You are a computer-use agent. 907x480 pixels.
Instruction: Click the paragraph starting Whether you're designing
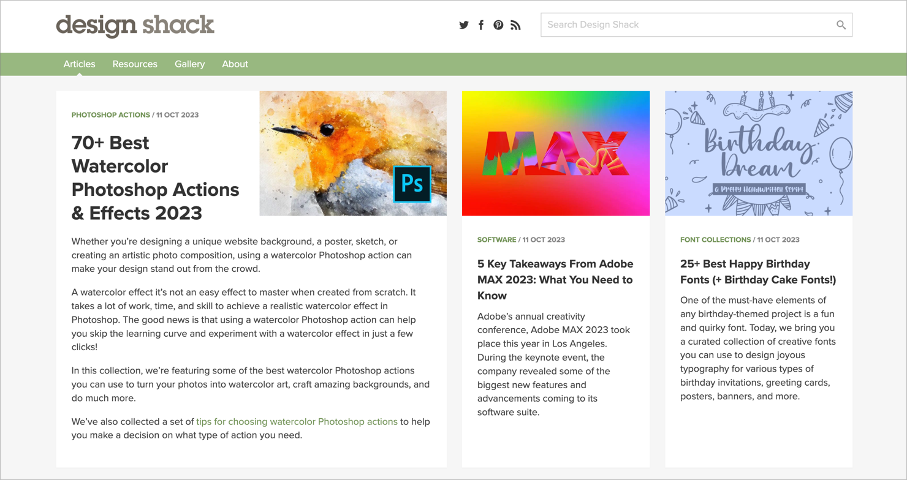click(x=241, y=255)
